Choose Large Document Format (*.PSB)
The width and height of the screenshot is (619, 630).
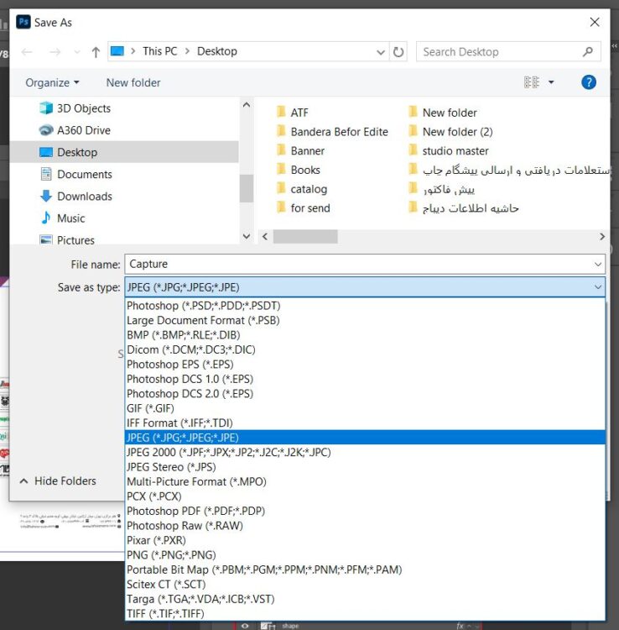pos(365,320)
